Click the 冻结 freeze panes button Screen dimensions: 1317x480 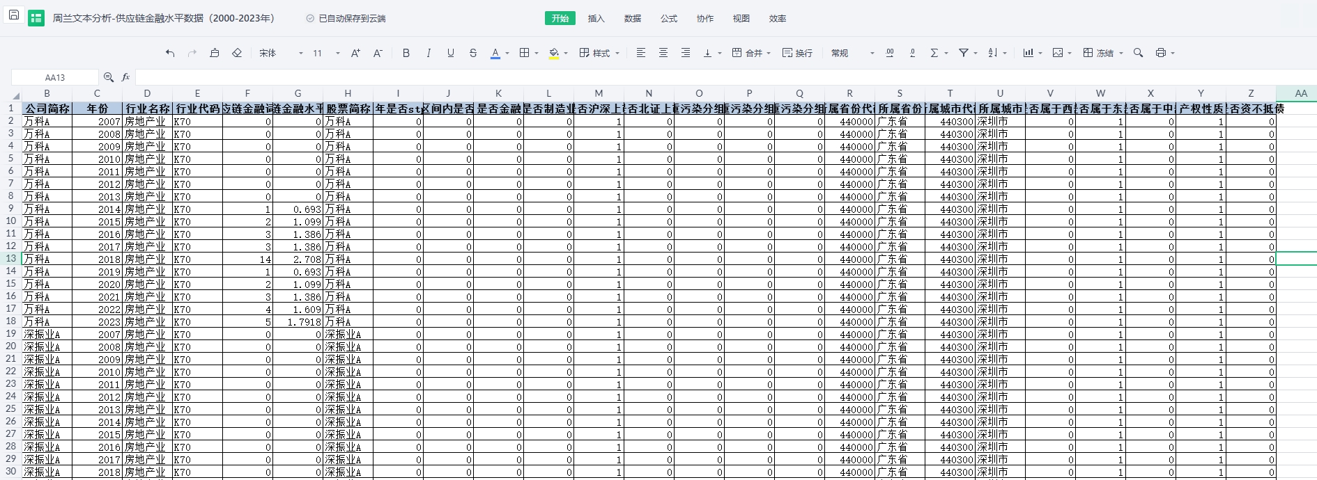[x=1098, y=53]
